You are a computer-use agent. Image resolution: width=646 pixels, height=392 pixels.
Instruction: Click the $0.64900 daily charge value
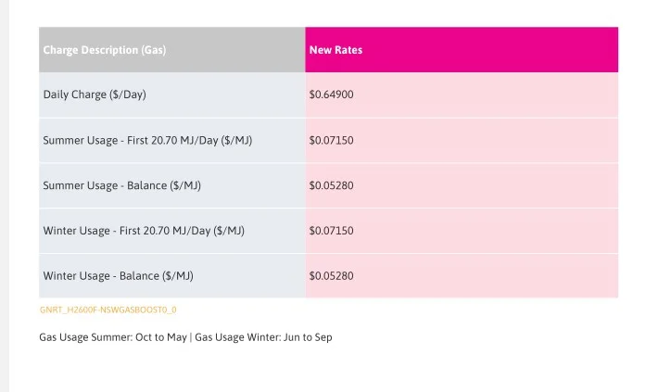click(331, 95)
